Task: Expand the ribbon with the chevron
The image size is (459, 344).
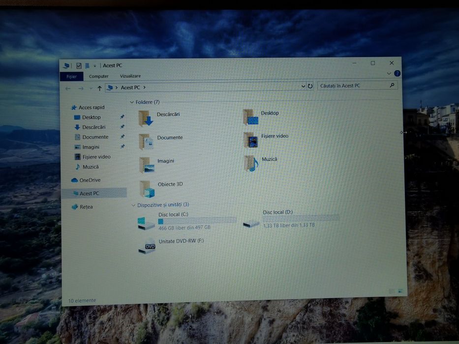Action: point(389,73)
